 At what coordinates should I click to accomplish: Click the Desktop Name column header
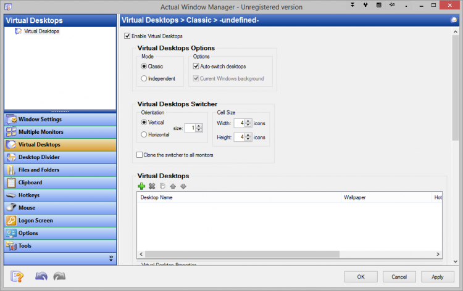pos(239,197)
